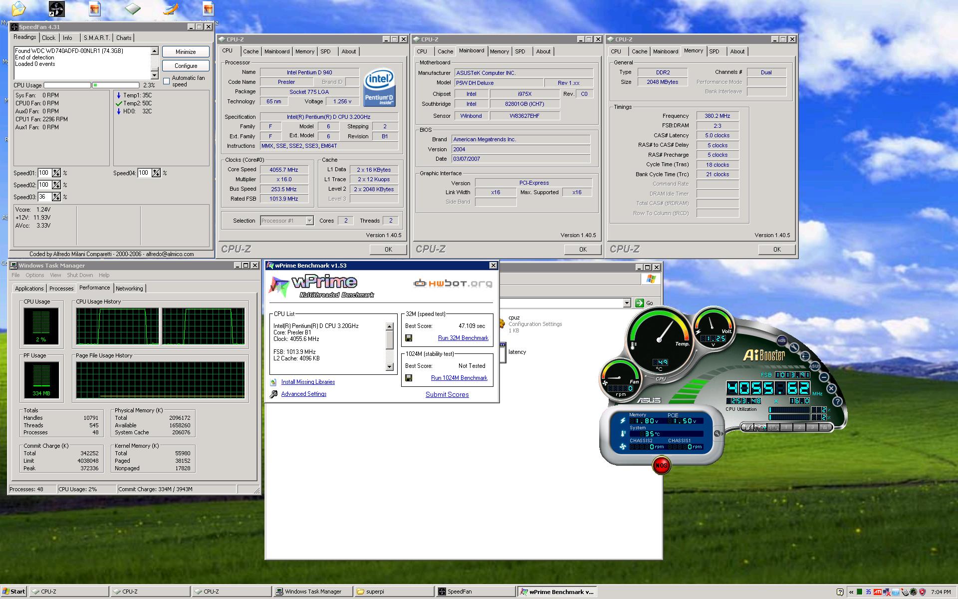This screenshot has width=958, height=599.
Task: Open the chip-shaped desktop icon
Action: [132, 8]
